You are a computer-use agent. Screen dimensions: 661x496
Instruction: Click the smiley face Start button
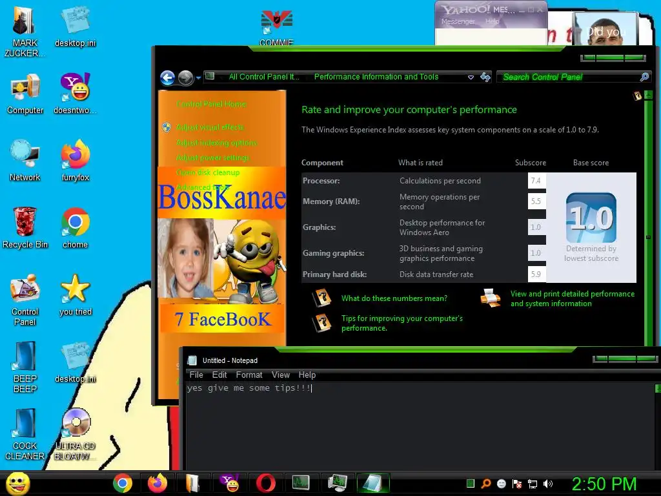(18, 483)
